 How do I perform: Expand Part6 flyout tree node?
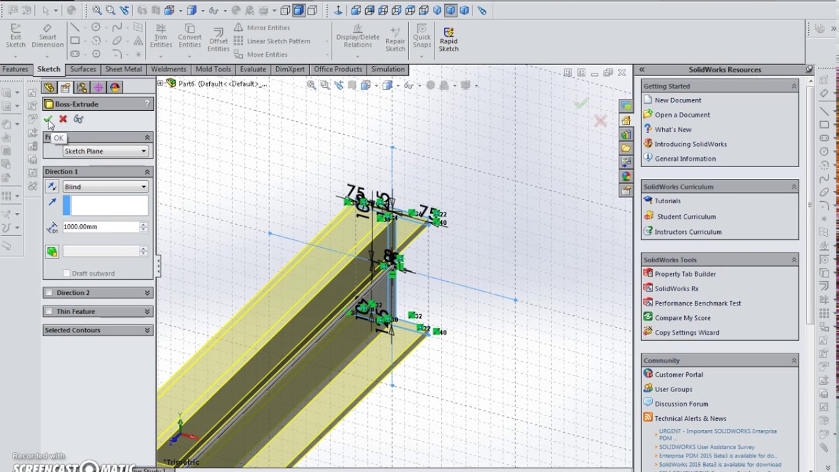[161, 84]
